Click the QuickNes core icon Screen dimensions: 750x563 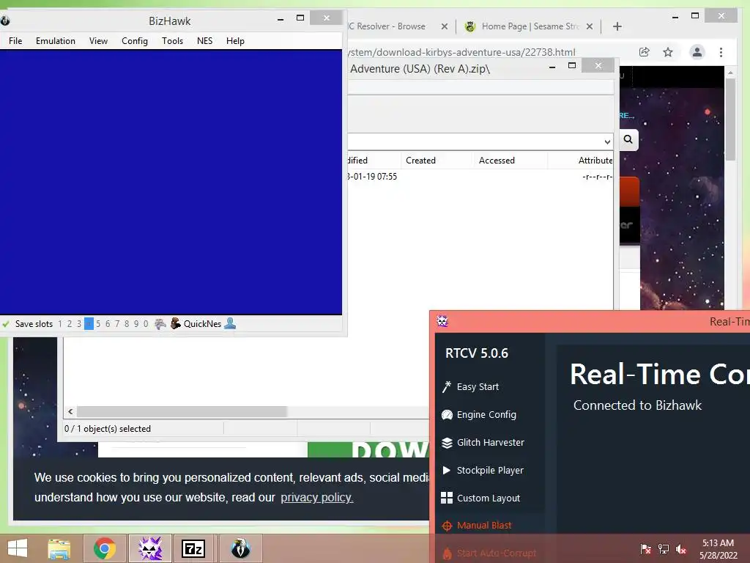[176, 323]
